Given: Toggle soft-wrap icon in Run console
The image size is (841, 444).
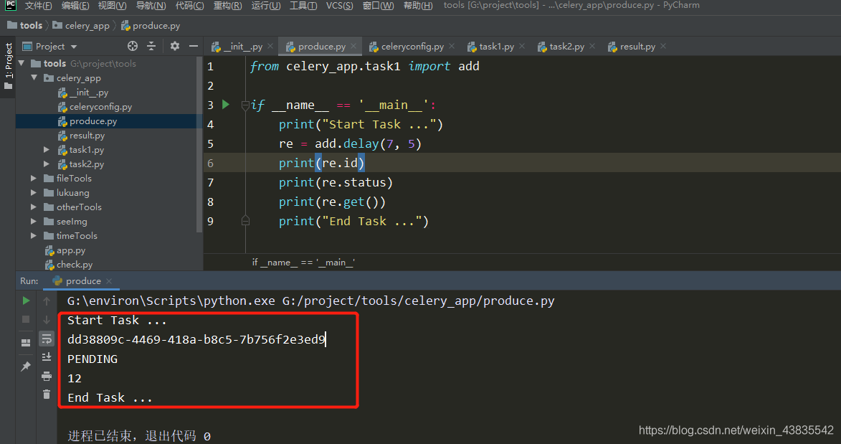Looking at the screenshot, I should coord(47,339).
